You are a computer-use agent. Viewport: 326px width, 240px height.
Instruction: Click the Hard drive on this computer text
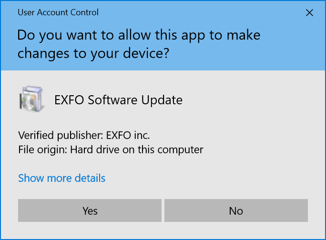click(137, 150)
